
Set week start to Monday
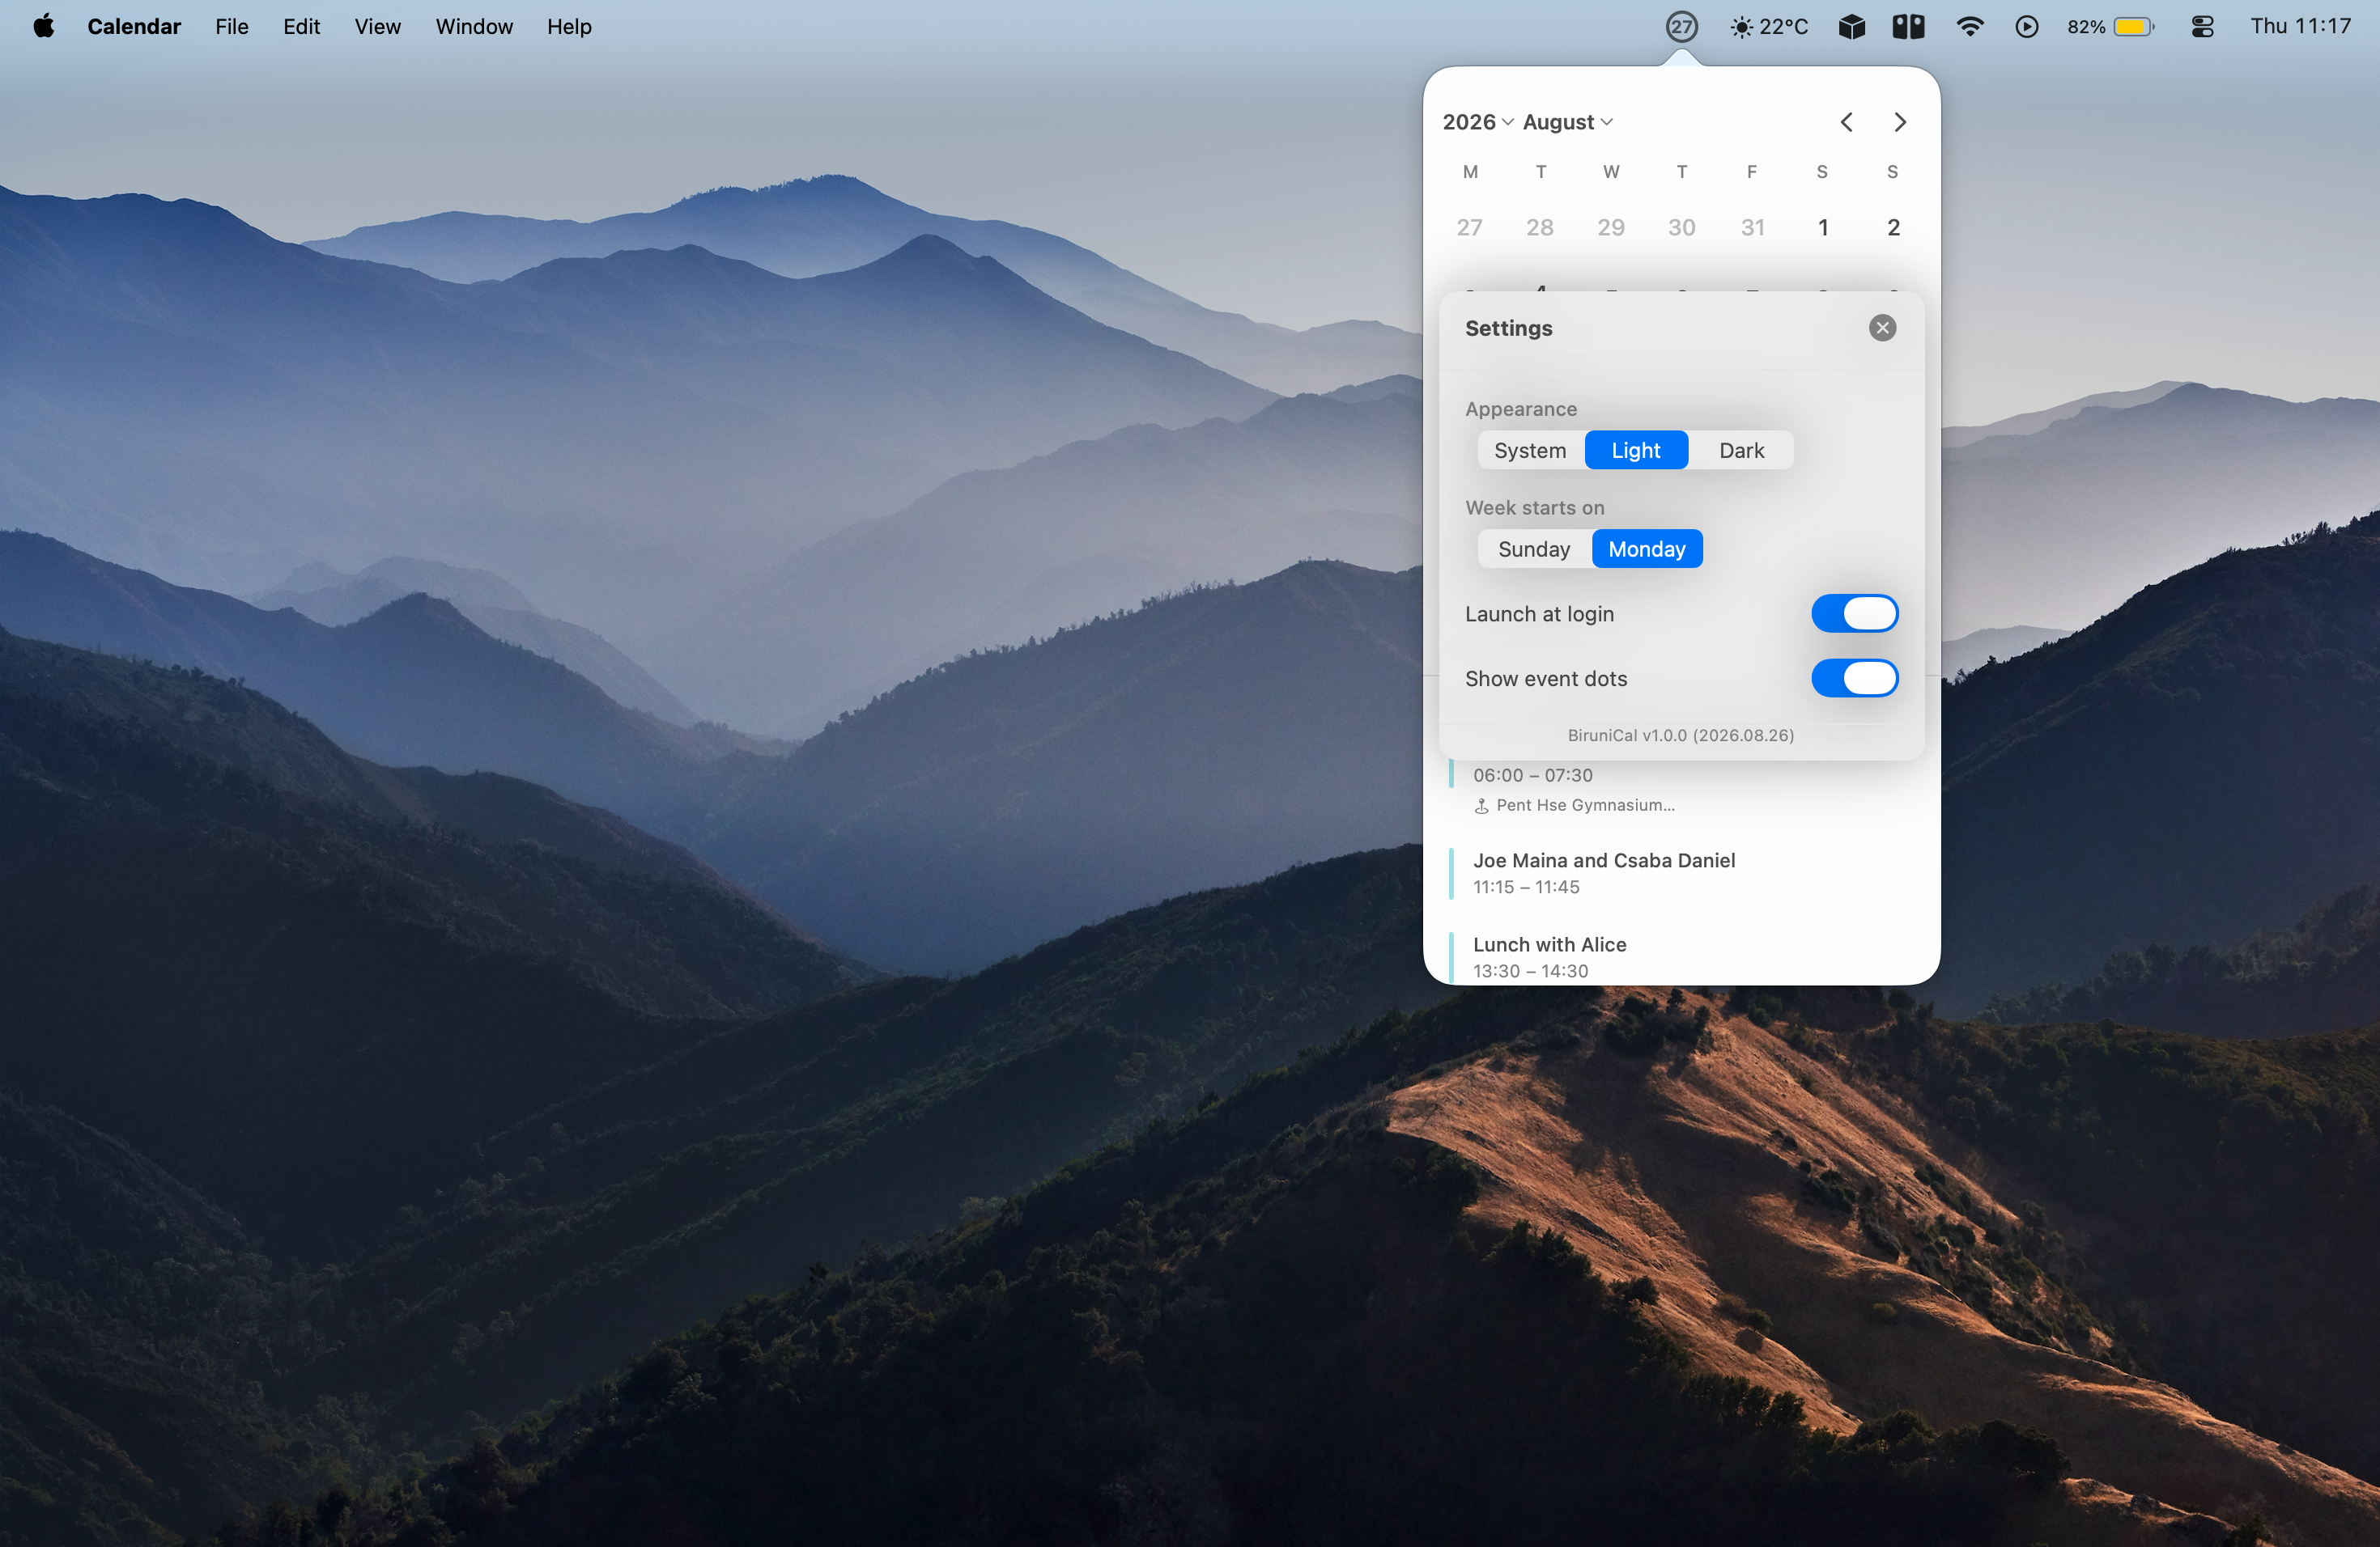pyautogui.click(x=1647, y=549)
